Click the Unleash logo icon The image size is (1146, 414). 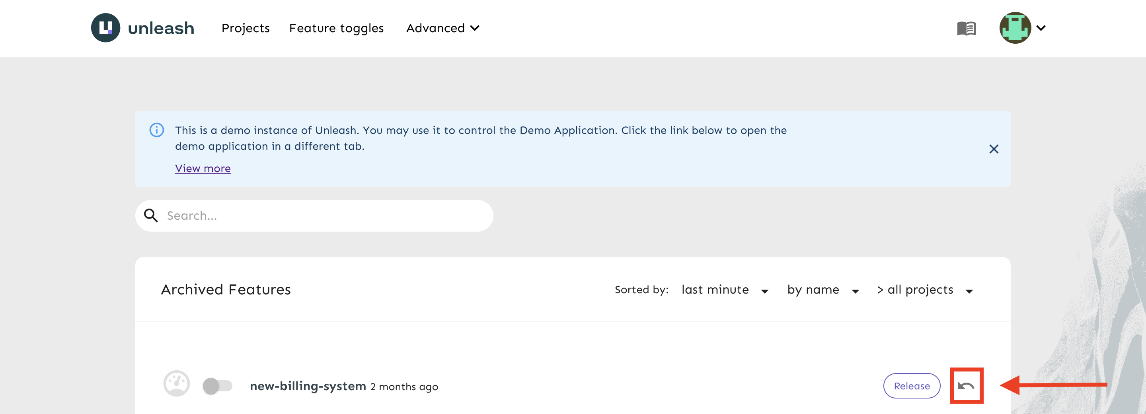(x=105, y=27)
